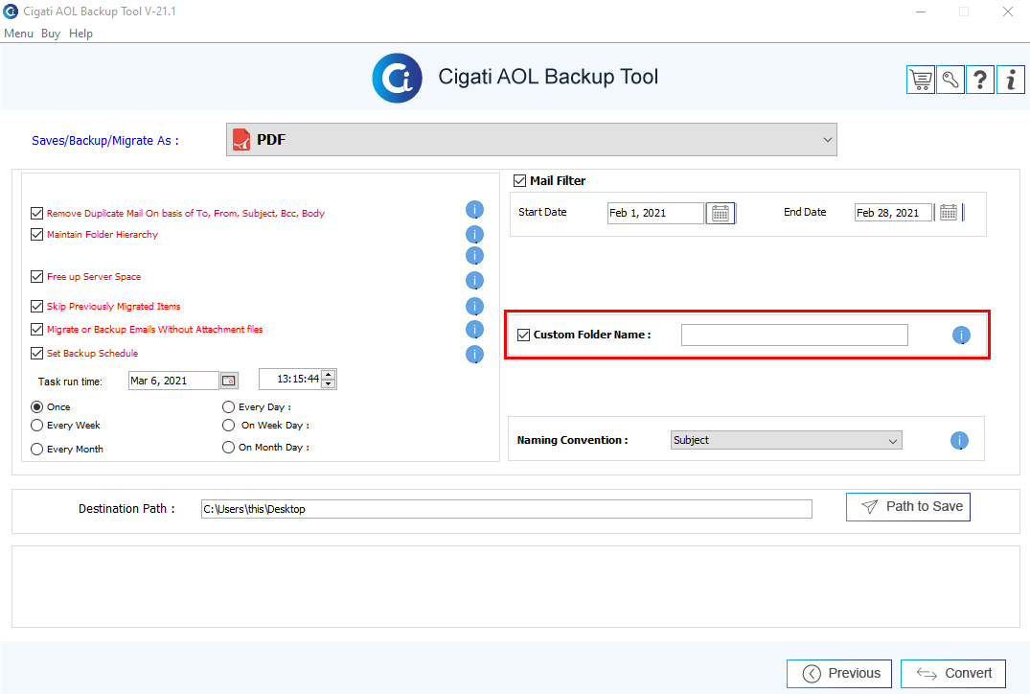Image resolution: width=1030 pixels, height=694 pixels.
Task: Open the Menu menu
Action: click(x=18, y=34)
